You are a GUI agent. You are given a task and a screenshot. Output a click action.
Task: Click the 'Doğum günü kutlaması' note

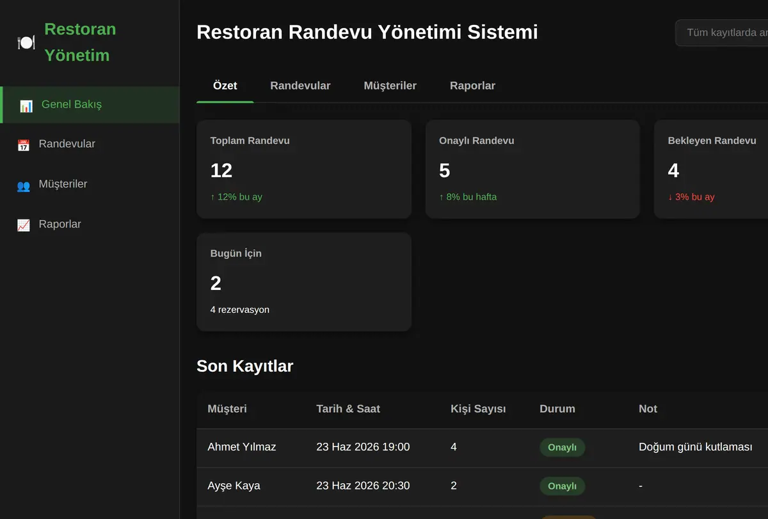696,447
